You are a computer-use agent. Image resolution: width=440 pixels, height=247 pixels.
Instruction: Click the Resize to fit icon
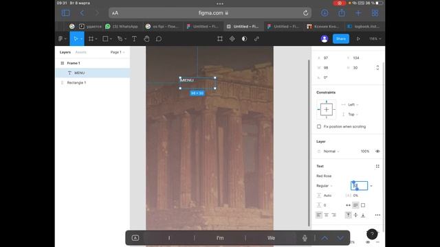click(220, 39)
